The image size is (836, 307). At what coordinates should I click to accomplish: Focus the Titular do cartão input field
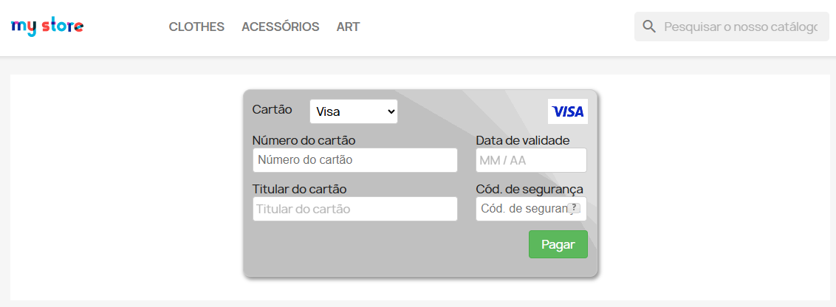pyautogui.click(x=354, y=209)
